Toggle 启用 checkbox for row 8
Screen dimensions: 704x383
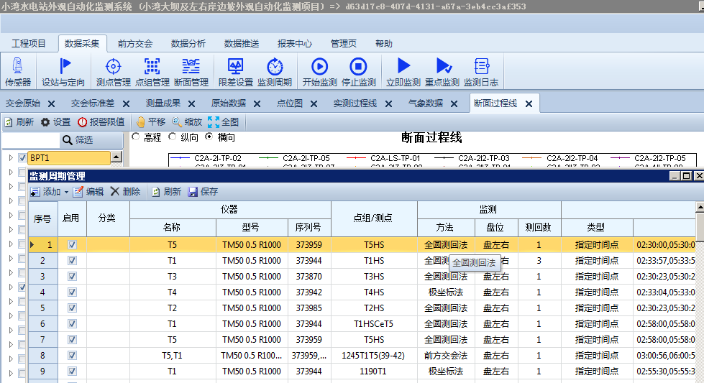pos(72,356)
